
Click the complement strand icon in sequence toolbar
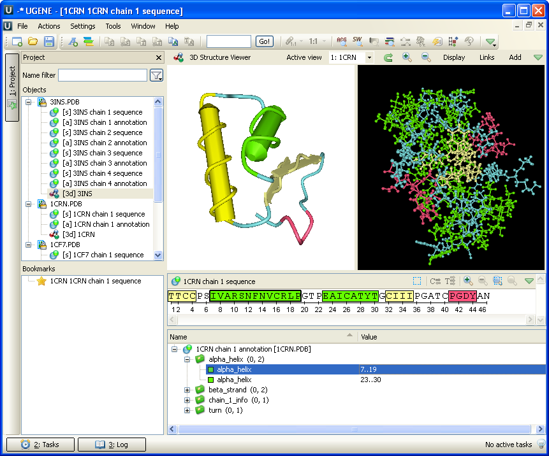(436, 281)
